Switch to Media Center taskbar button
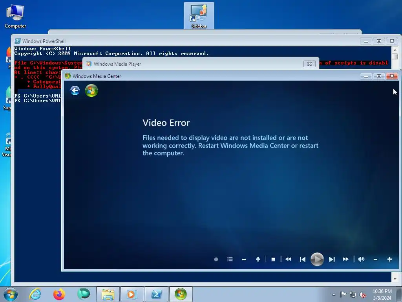The image size is (402, 302). pyautogui.click(x=181, y=294)
